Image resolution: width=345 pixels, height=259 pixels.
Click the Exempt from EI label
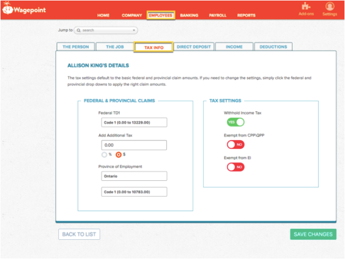pyautogui.click(x=238, y=158)
